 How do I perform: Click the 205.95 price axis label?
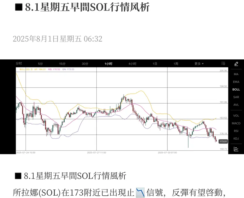223,71
